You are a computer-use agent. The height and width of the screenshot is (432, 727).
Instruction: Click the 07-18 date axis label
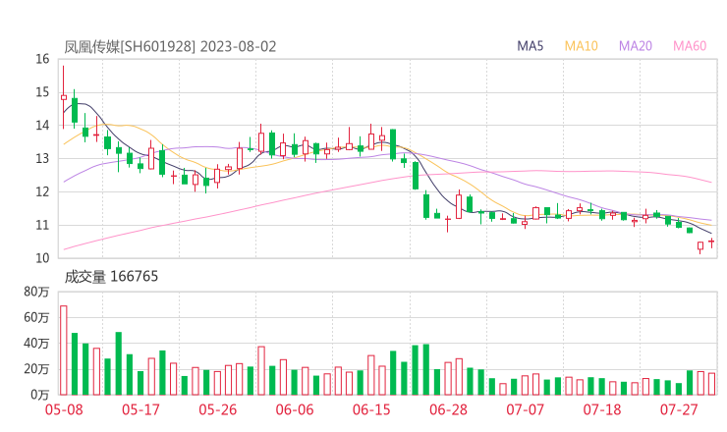[x=602, y=409]
